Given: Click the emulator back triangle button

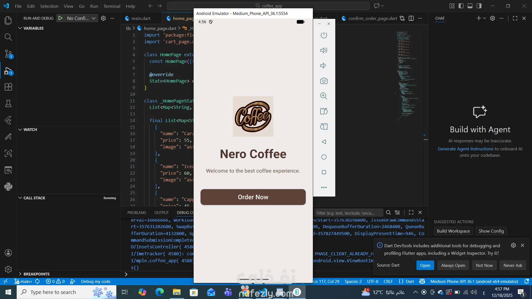Looking at the screenshot, I should tap(324, 142).
